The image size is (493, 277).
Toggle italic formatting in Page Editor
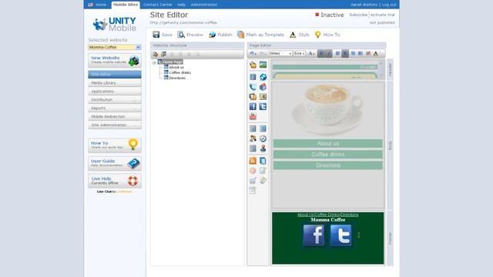(x=329, y=53)
